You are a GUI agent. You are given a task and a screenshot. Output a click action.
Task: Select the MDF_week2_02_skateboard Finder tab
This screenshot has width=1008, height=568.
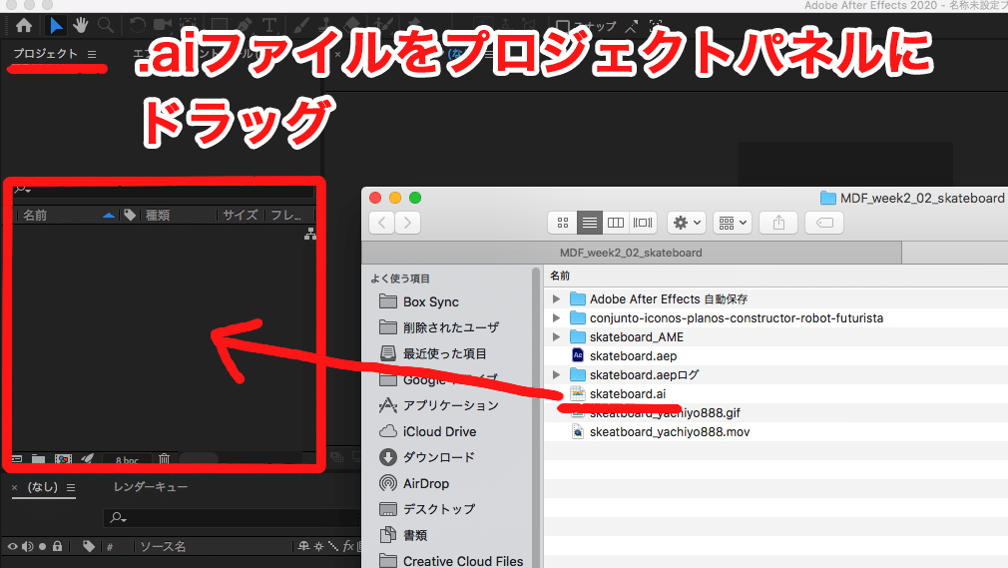[x=631, y=253]
